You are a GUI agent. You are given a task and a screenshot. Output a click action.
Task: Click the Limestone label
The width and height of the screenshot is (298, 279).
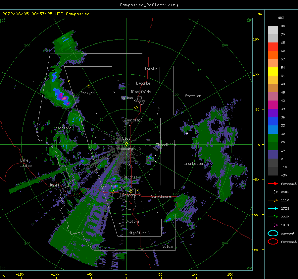coord(63,128)
